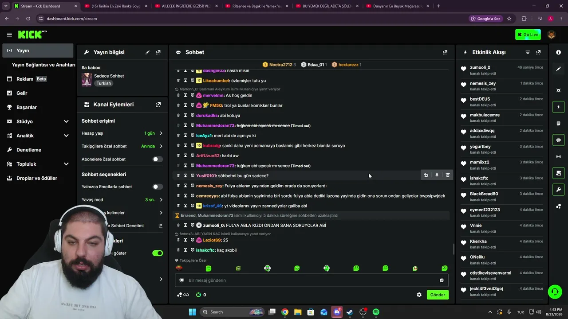The image size is (568, 319).
Task: Click the chat scrollbar thumb
Action: tap(453, 249)
